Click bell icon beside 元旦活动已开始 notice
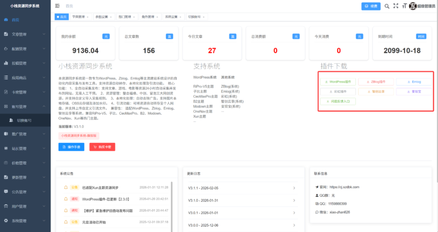Image resolution: width=438 pixels, height=232 pixels. [x=66, y=222]
